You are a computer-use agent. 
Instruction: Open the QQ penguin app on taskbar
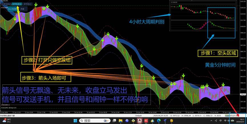(x=140, y=121)
